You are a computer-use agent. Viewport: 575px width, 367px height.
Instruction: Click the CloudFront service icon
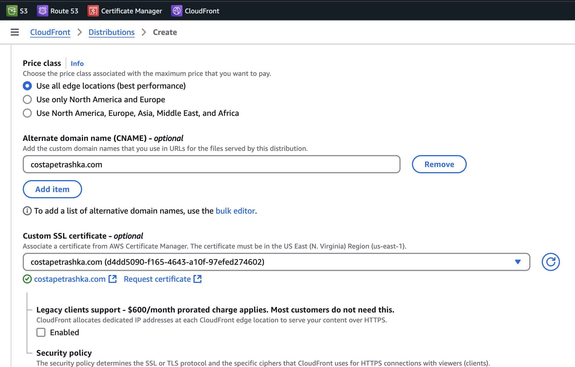[x=176, y=11]
